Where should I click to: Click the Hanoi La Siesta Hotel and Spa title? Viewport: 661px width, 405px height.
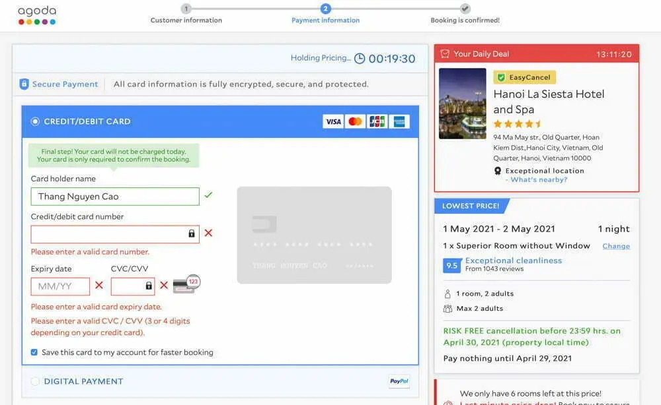pyautogui.click(x=549, y=102)
